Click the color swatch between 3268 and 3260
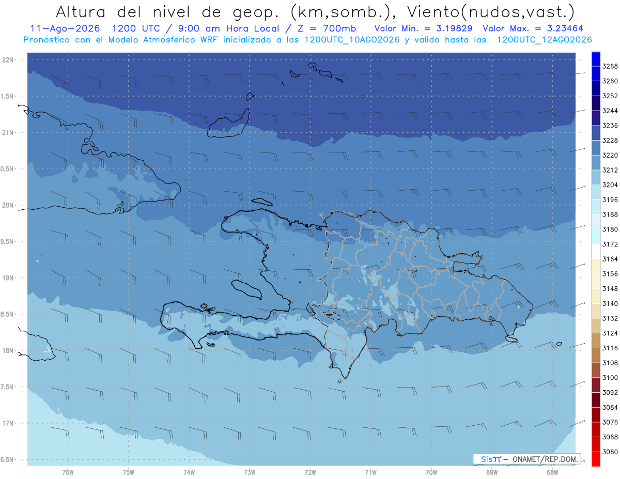620x479 pixels. pos(596,74)
